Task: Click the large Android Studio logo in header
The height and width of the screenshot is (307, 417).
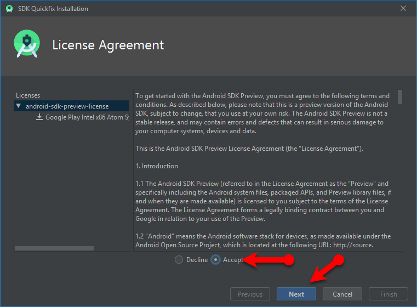Action: click(x=27, y=45)
